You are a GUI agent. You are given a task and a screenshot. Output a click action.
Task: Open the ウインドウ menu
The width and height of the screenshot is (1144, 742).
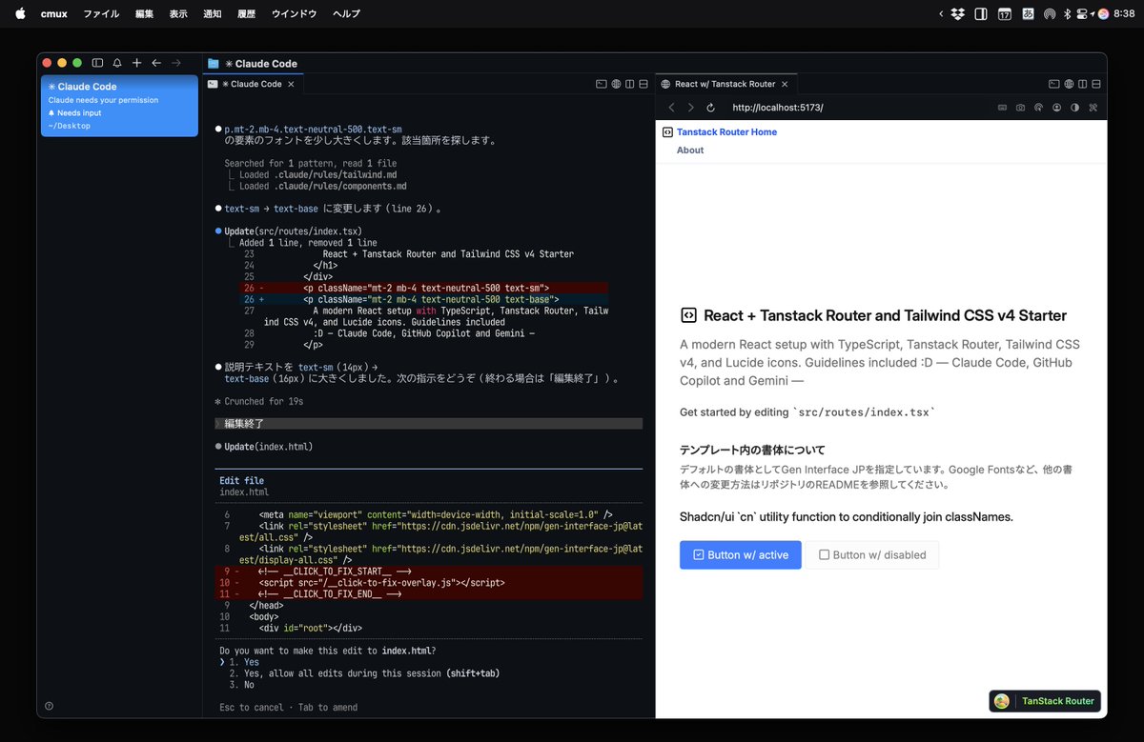pyautogui.click(x=294, y=14)
